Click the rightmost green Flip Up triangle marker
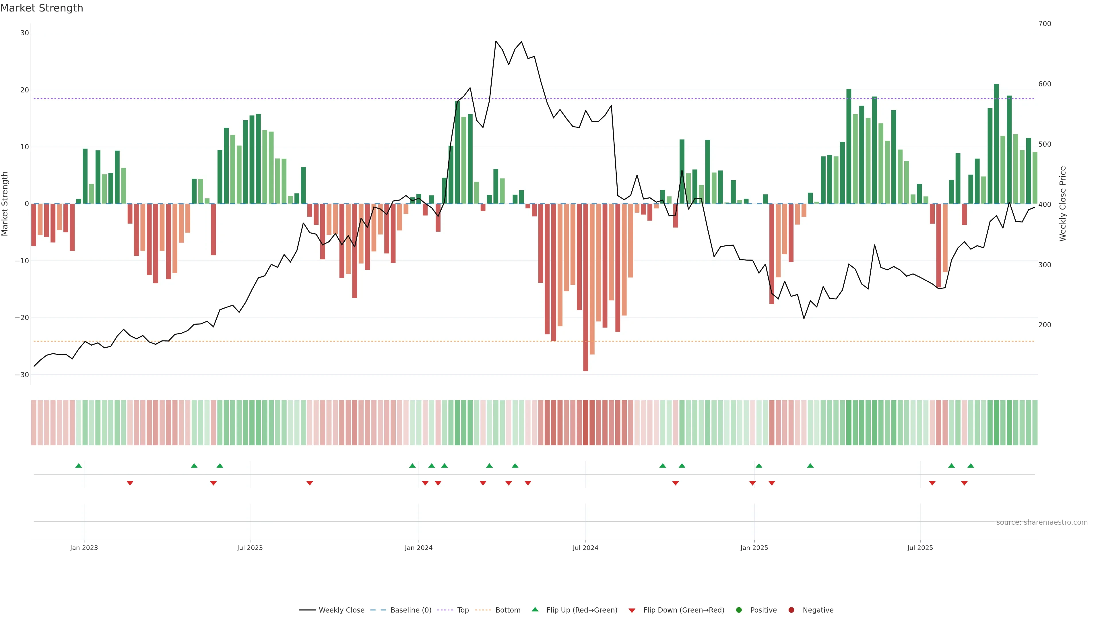This screenshot has width=1102, height=620. pyautogui.click(x=971, y=466)
